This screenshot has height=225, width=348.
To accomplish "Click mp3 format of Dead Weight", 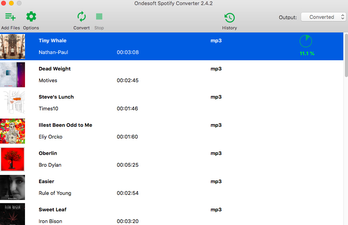I will 216,69.
